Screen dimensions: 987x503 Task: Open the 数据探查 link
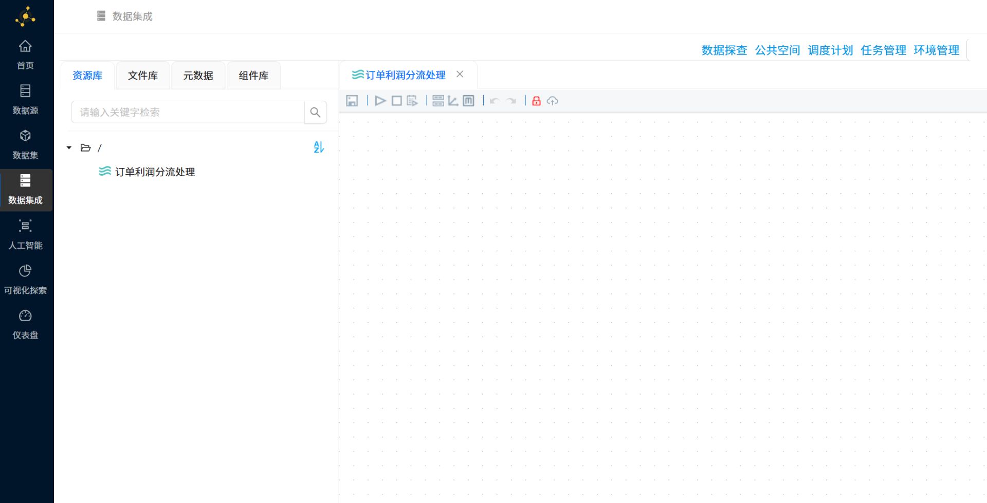click(x=724, y=50)
